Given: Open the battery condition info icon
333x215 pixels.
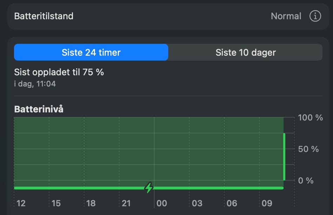Looking at the screenshot, I should pyautogui.click(x=315, y=16).
